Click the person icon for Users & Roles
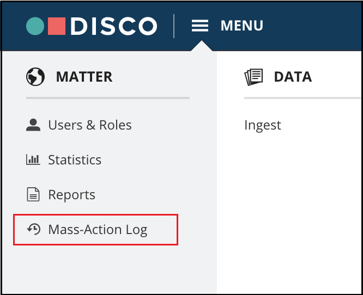Screen dimensions: 363x295 [33, 125]
